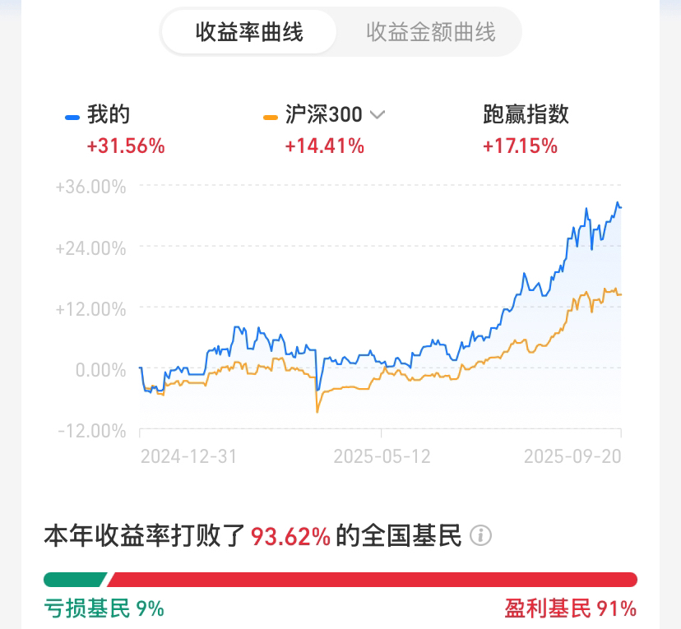Click the orange 沪深300 legend marker

(x=270, y=118)
